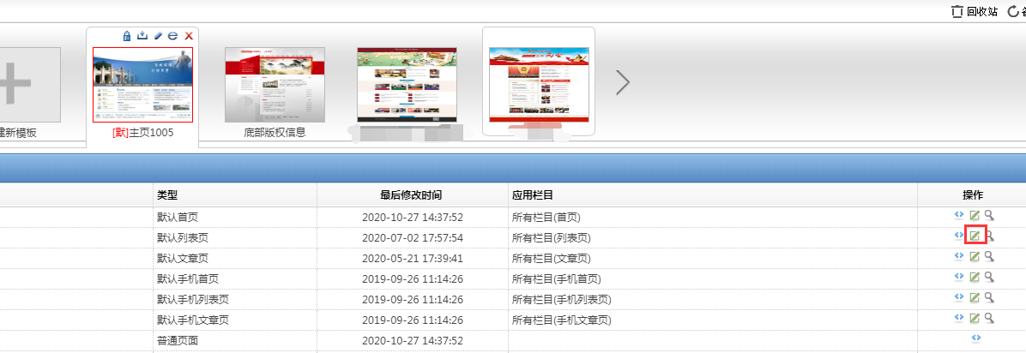Select the 主页1005 template thumbnail
The height and width of the screenshot is (353, 1026).
point(143,85)
